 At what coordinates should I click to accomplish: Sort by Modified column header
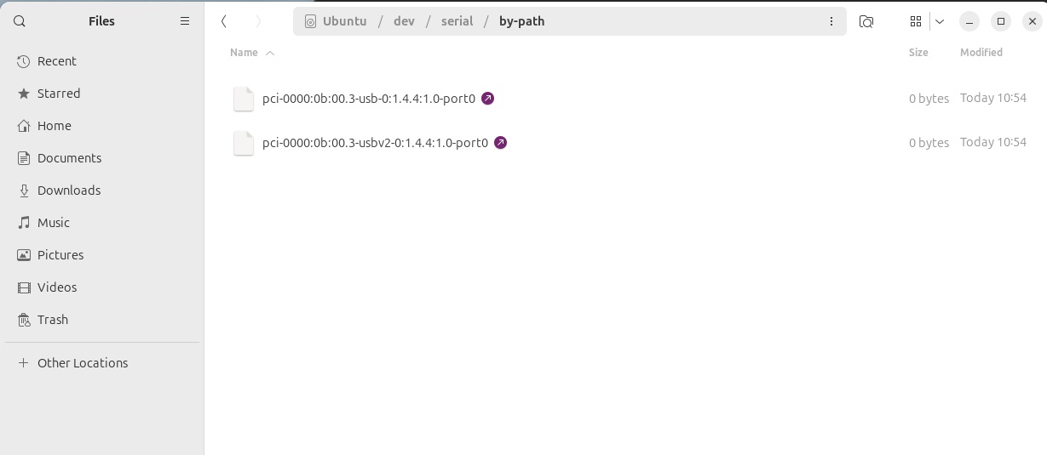tap(981, 53)
